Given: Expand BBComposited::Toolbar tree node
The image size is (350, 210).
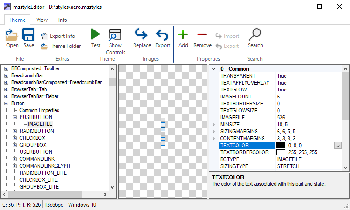Looking at the screenshot, I should click(x=7, y=69).
